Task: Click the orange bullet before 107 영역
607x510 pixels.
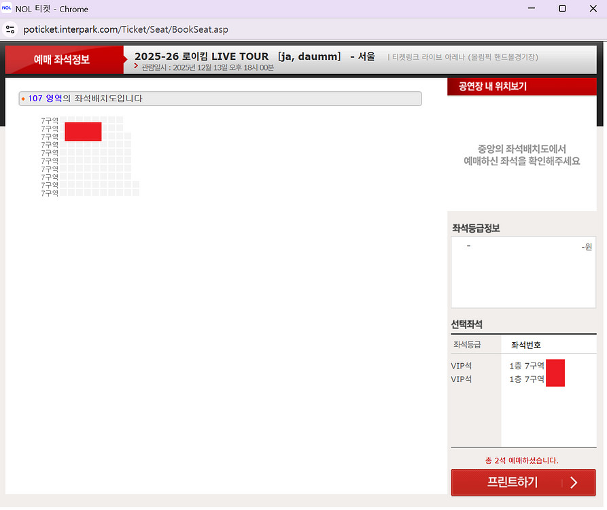Action: point(23,99)
